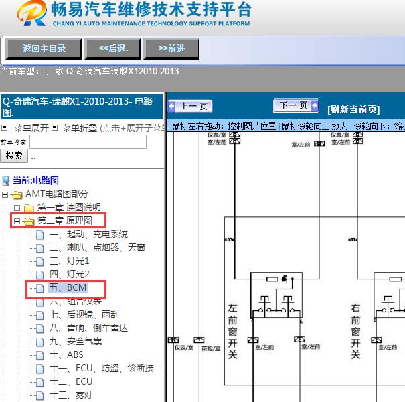This screenshot has width=405, height=402.
Task: Click the Chang Yi platform logo
Action: 31,14
